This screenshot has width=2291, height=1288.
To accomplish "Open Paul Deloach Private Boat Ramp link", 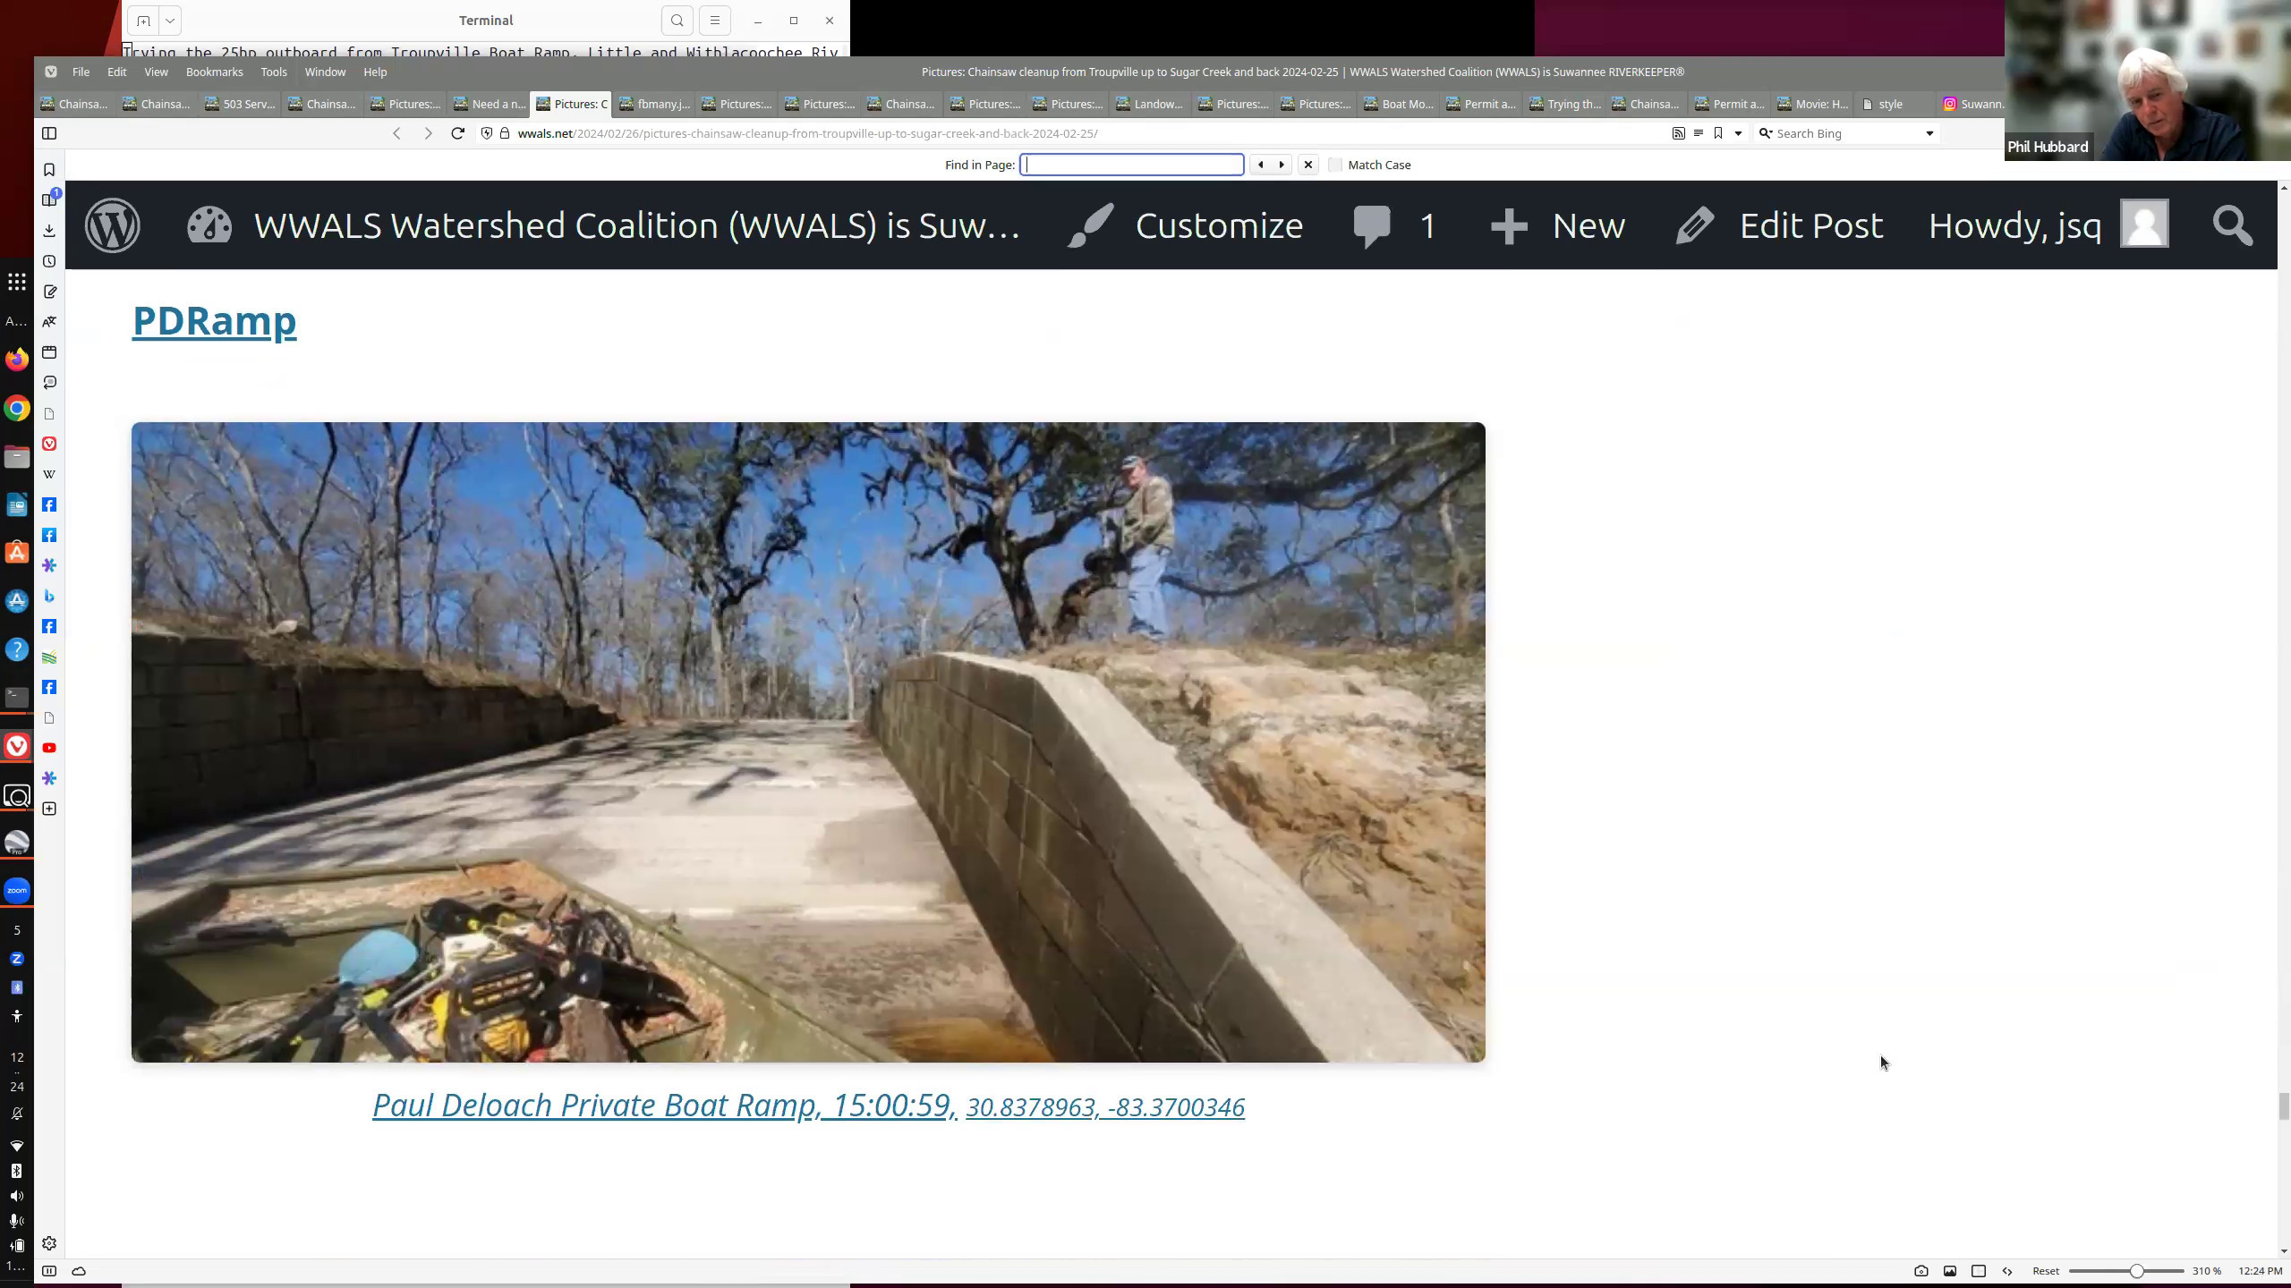I will click(664, 1106).
